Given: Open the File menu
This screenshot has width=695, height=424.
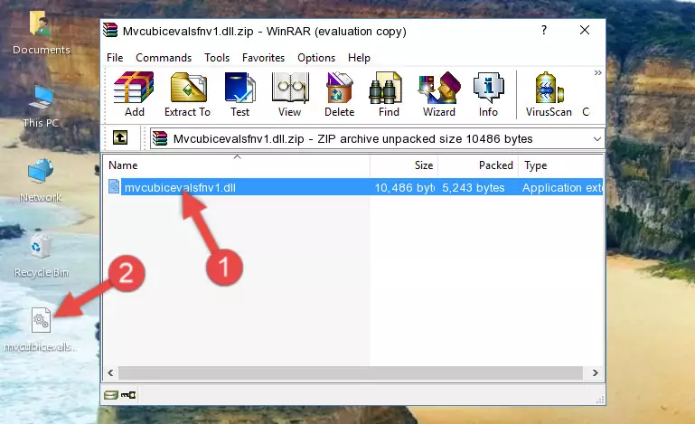Looking at the screenshot, I should [x=115, y=58].
